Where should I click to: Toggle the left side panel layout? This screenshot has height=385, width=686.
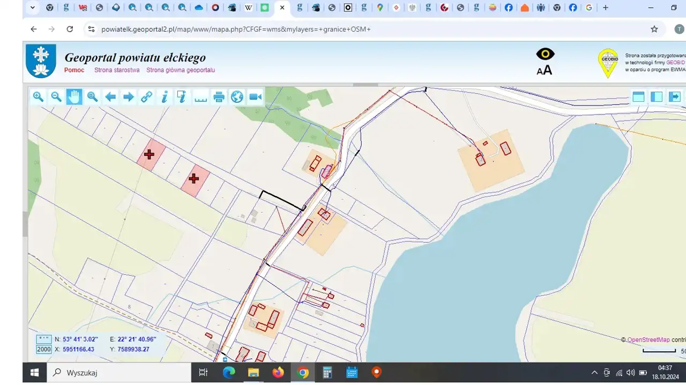tap(657, 96)
